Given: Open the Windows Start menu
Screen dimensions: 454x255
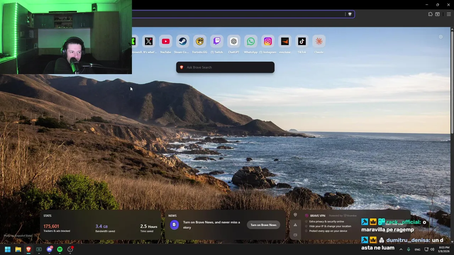Looking at the screenshot, I should pyautogui.click(x=7, y=249).
